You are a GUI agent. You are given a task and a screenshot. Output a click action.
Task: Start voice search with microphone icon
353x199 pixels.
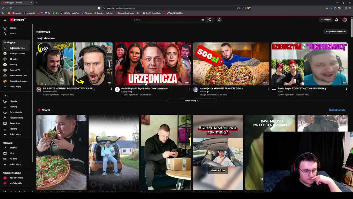pyautogui.click(x=219, y=20)
